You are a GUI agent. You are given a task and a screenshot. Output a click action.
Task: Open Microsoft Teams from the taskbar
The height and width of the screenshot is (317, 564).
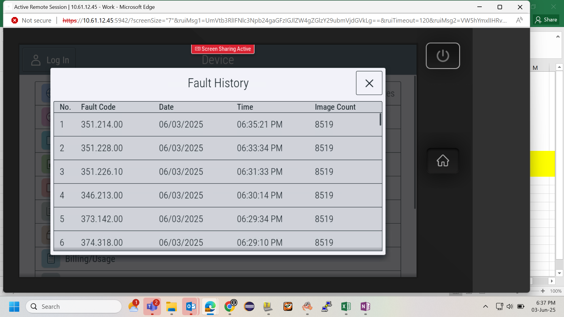tap(152, 306)
